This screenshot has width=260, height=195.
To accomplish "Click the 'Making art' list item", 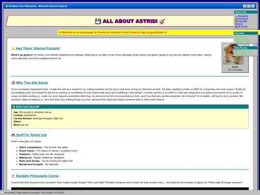I will point(41,158).
